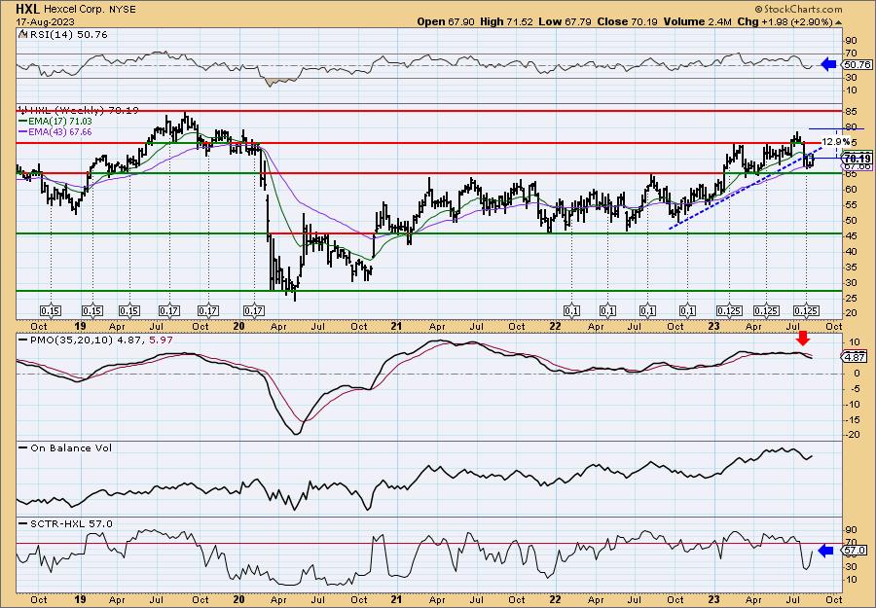Click the 50.76 RSI value tag on the right axis
This screenshot has height=608, width=876.
(857, 65)
